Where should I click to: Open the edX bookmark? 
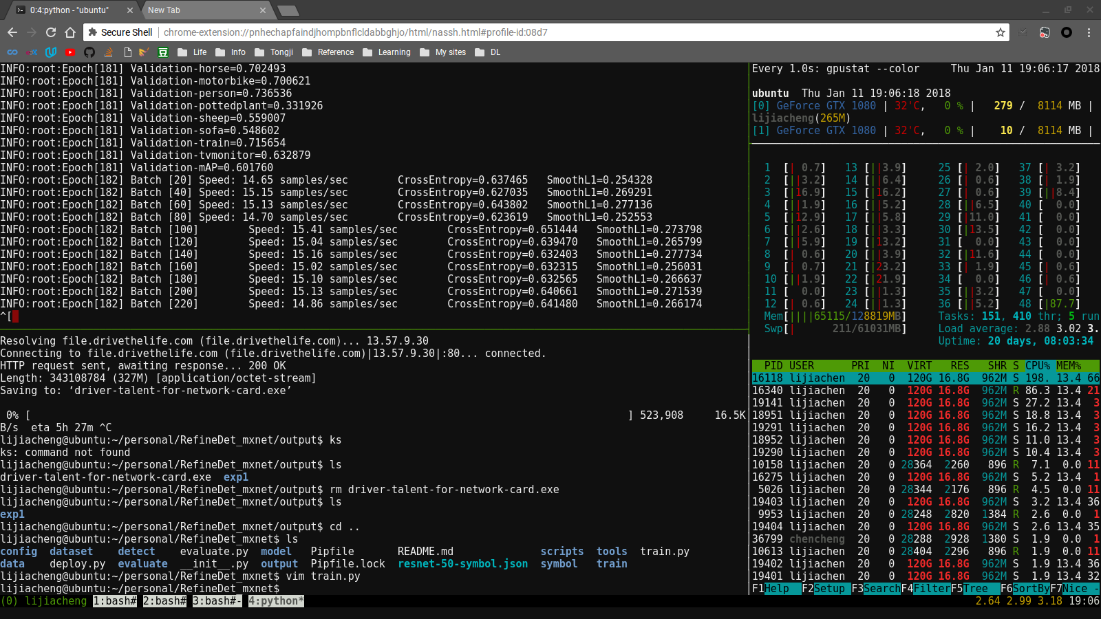tap(32, 52)
